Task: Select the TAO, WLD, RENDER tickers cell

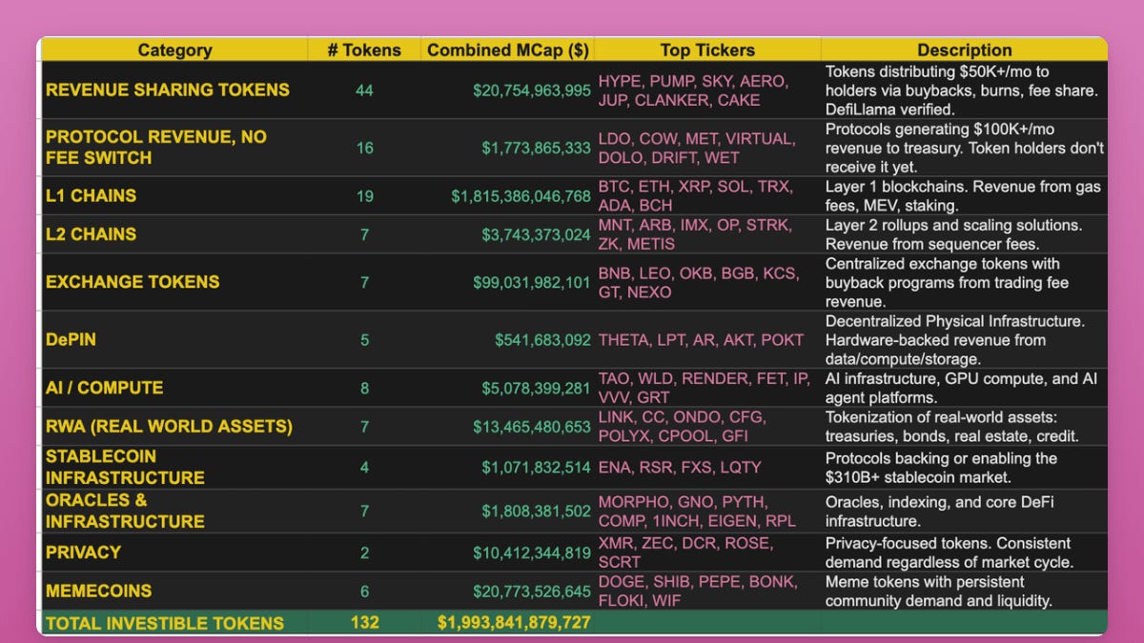Action: tap(707, 388)
